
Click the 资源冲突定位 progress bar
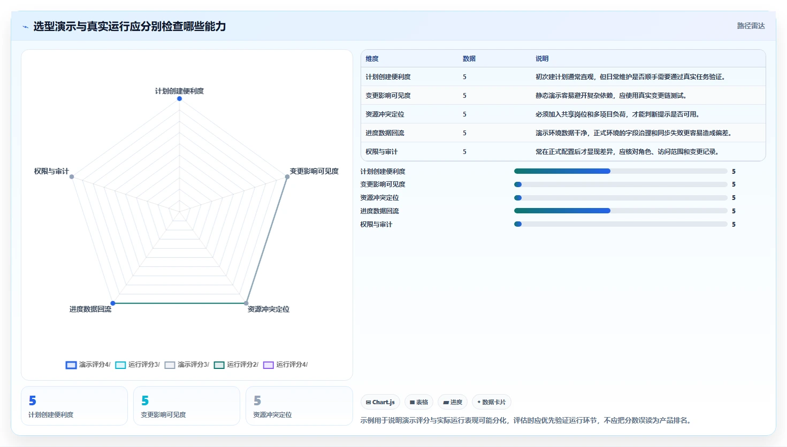click(621, 198)
